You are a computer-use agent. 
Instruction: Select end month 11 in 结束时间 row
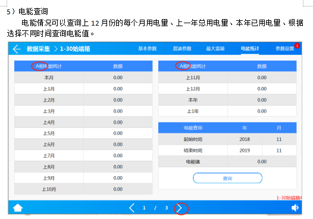(279, 151)
